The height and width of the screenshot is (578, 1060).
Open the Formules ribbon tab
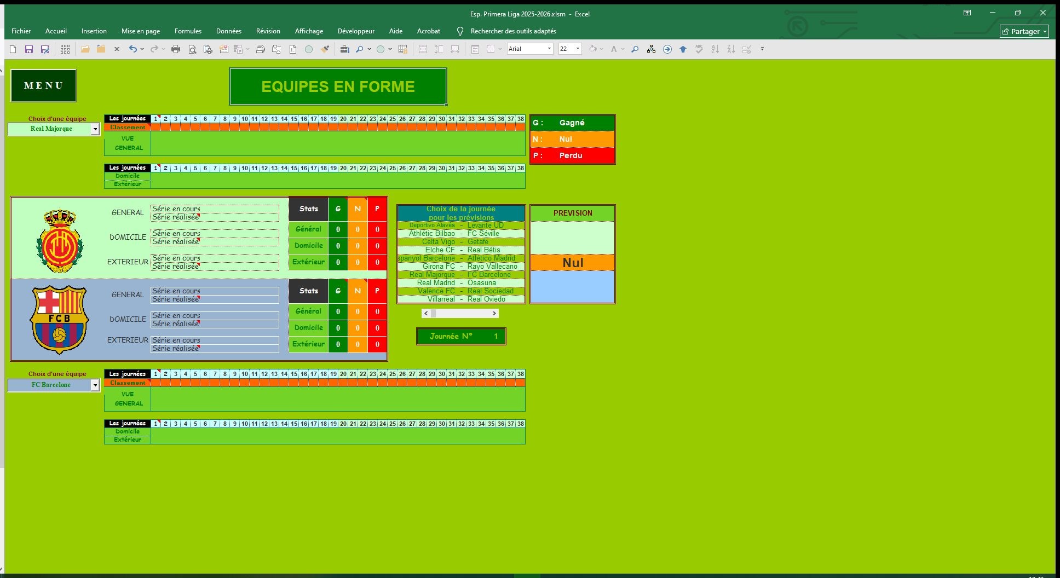pos(188,31)
